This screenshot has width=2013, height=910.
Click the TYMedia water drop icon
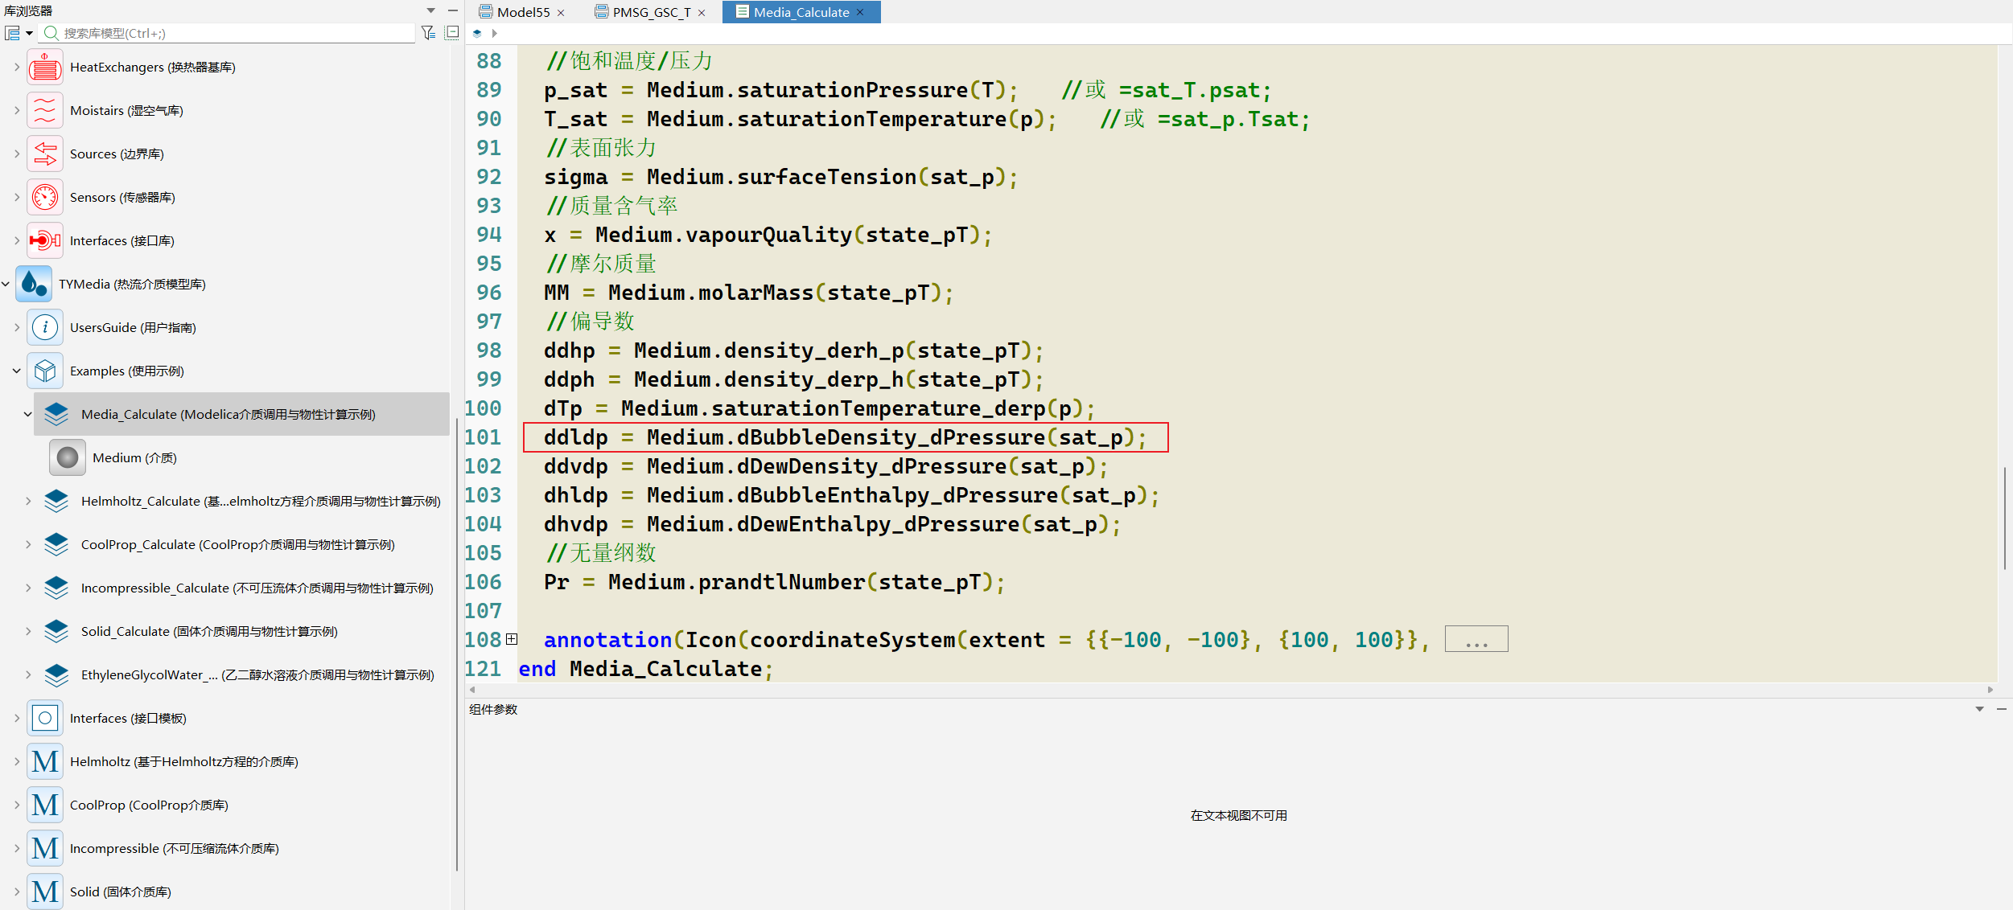34,285
